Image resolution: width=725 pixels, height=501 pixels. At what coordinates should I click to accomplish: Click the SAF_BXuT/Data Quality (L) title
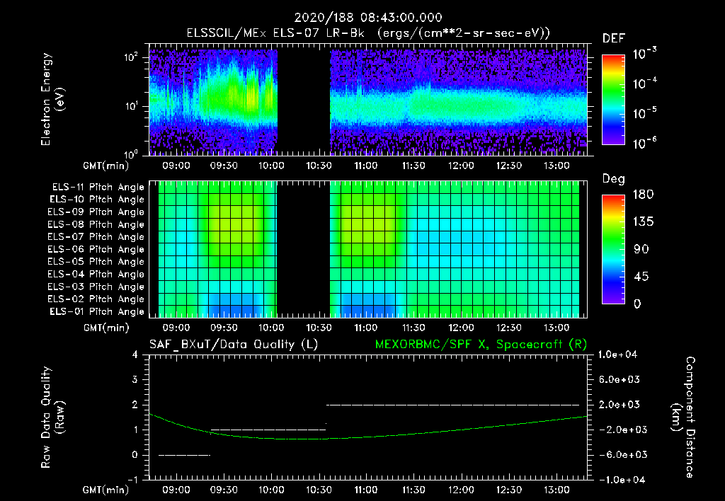[x=234, y=345]
